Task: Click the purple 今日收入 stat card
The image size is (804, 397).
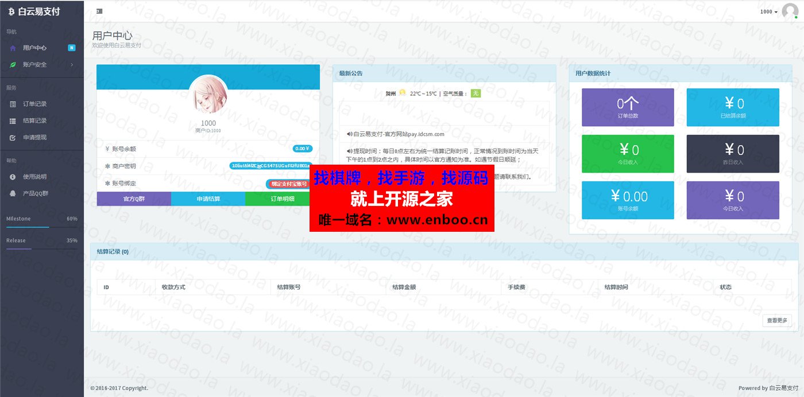Action: click(x=733, y=200)
